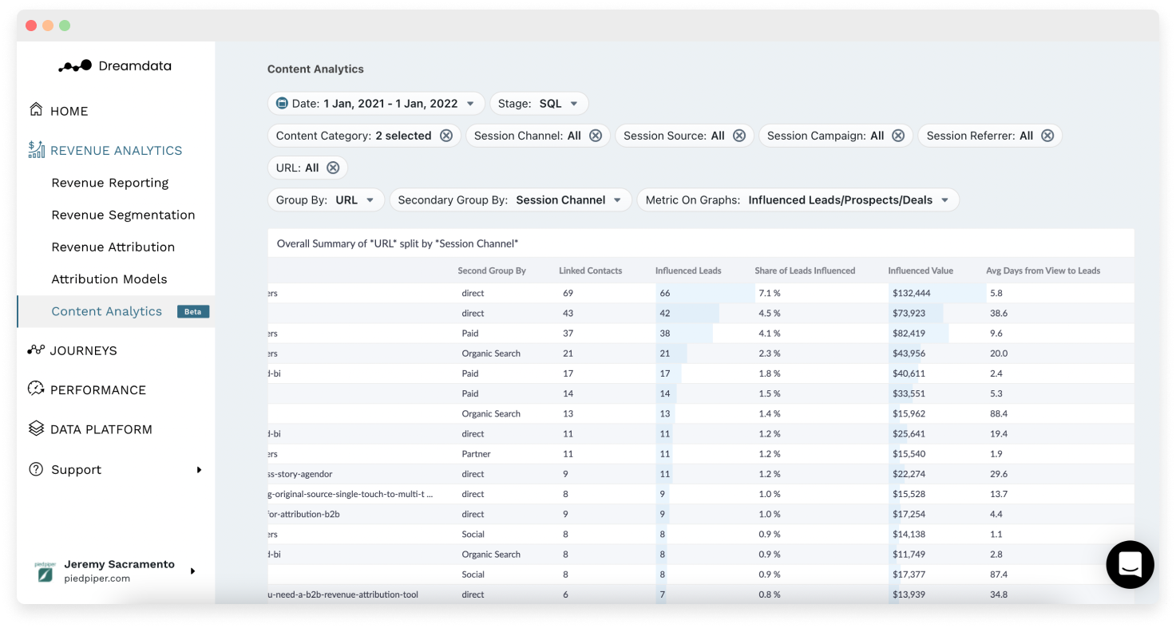Expand the Jeremy Sacramento account menu
Viewport: 1176px width, 628px height.
click(120, 571)
